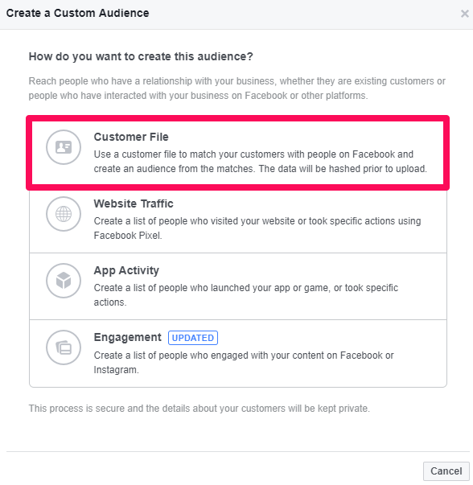
Task: Click the Engagement description mentioning Instagram
Action: [244, 363]
